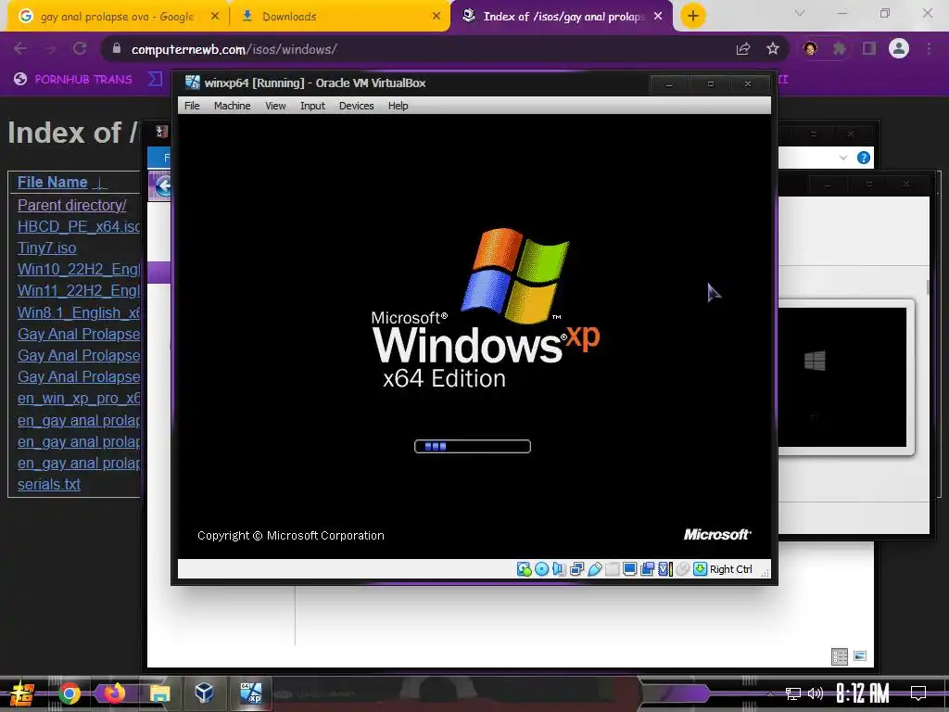This screenshot has height=712, width=949.
Task: Click the address bar showing computernewb.com
Action: [418, 49]
